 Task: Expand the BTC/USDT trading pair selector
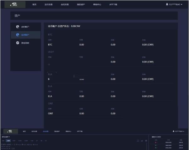[6, 137]
